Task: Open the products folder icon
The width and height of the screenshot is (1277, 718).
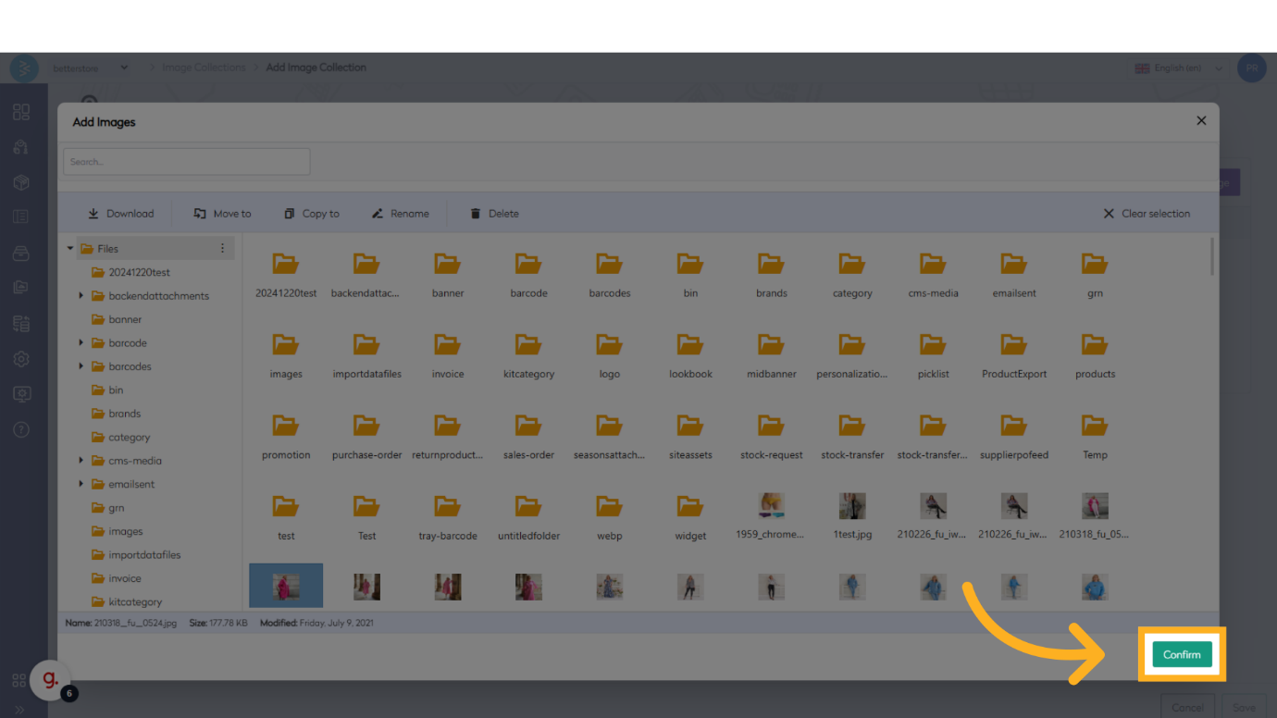Action: click(x=1095, y=345)
